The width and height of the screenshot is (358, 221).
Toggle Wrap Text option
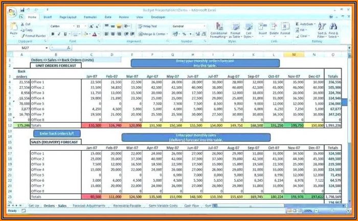point(146,26)
